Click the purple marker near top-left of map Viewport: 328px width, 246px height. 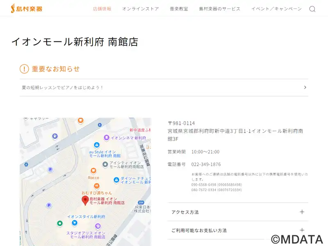(x=55, y=136)
